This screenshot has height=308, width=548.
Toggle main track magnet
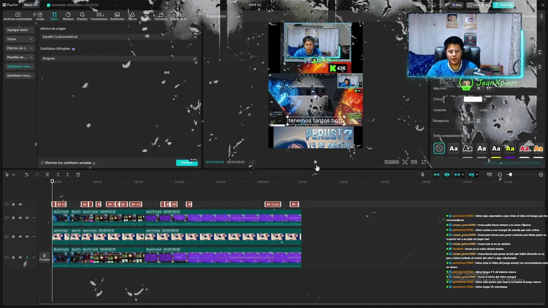click(x=437, y=175)
